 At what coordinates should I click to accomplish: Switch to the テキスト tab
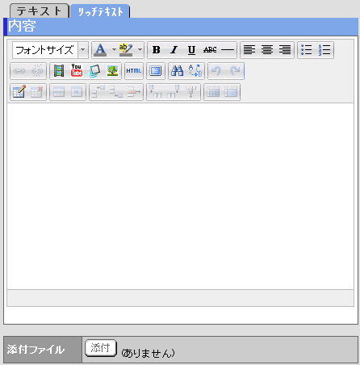coord(40,11)
